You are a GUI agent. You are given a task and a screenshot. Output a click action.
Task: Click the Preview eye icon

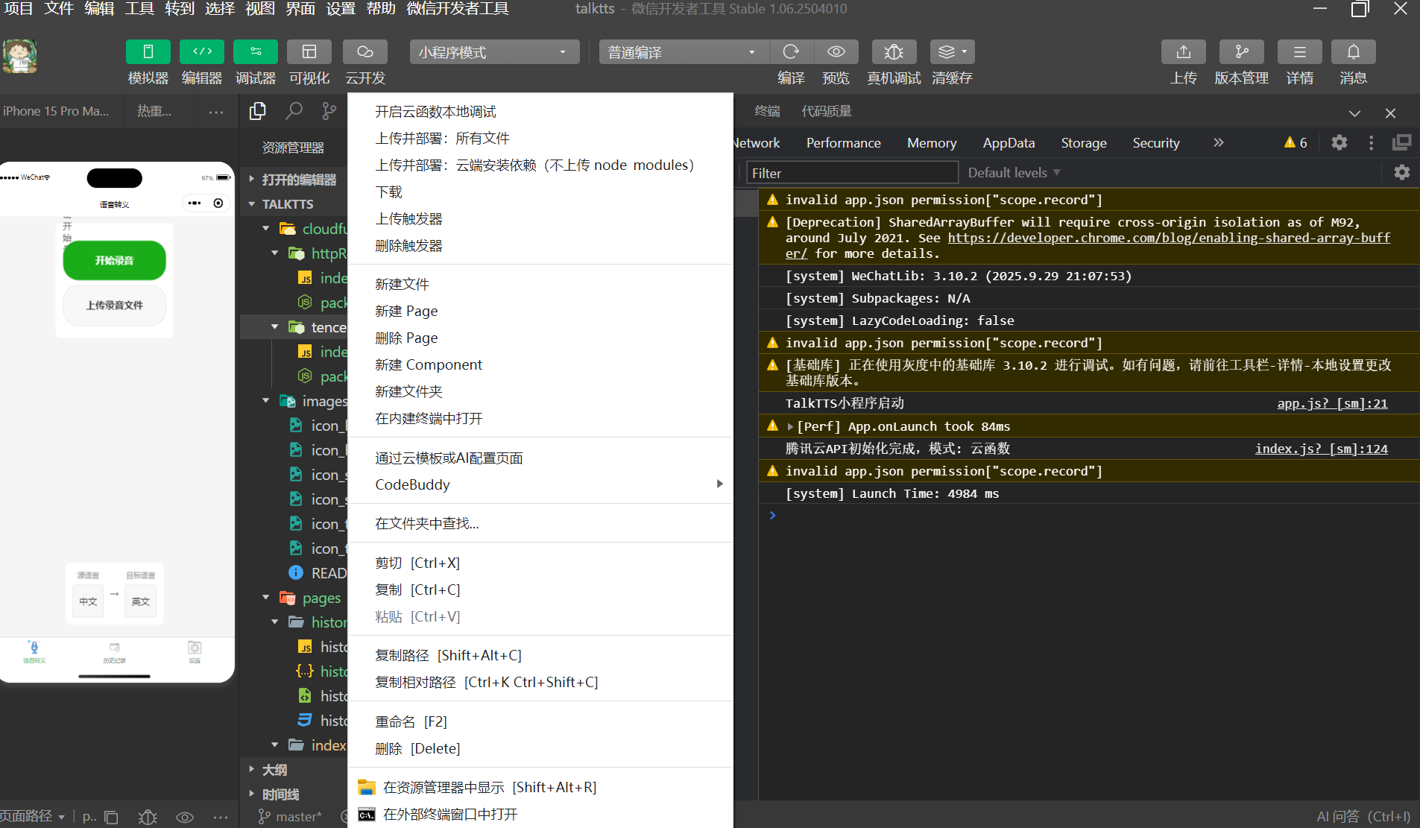(x=836, y=52)
